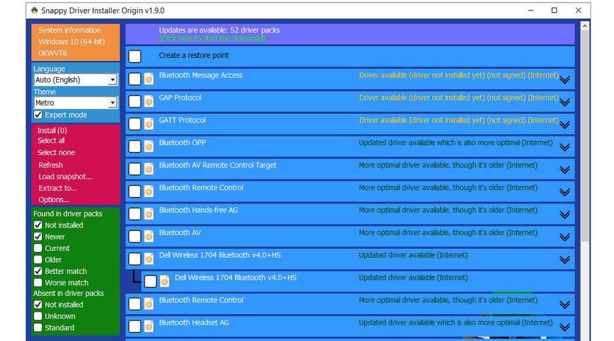Click the Updates are available: 52 driver packs banner
614x341 pixels.
pos(350,33)
